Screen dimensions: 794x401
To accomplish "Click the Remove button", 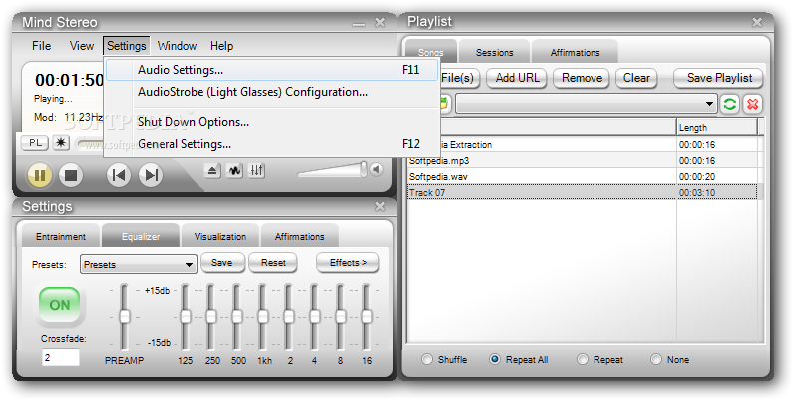I will click(582, 78).
